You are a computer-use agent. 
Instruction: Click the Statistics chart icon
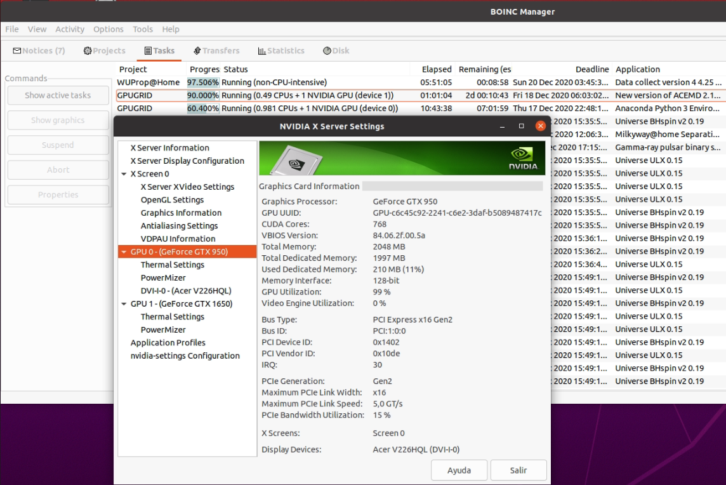pyautogui.click(x=261, y=51)
